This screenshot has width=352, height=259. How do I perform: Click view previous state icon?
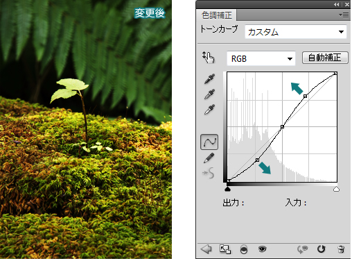click(x=303, y=249)
